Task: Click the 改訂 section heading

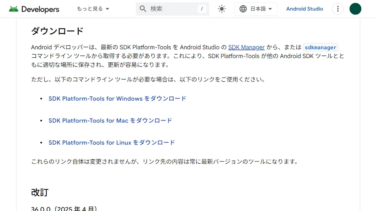Action: point(40,193)
